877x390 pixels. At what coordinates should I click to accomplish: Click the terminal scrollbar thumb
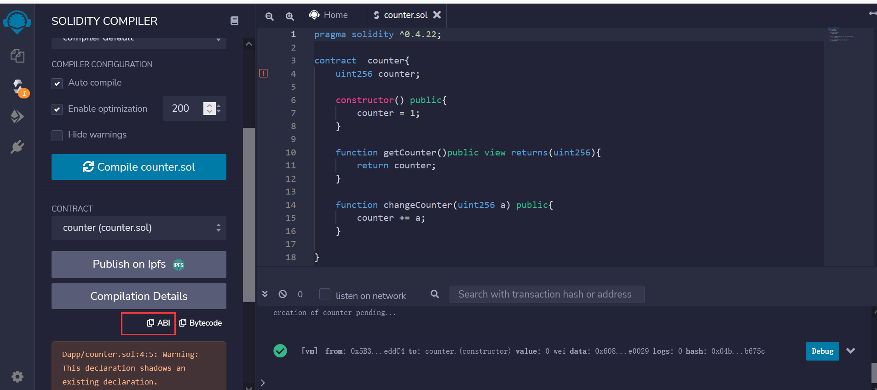(874, 373)
